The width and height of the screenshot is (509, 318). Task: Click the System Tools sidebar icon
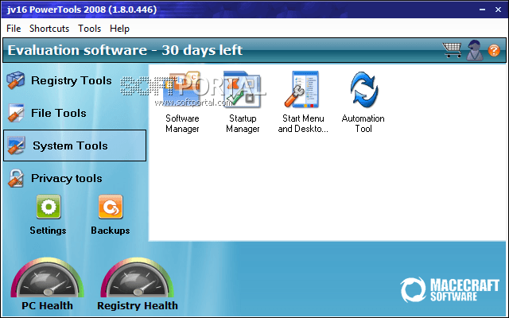(x=16, y=145)
